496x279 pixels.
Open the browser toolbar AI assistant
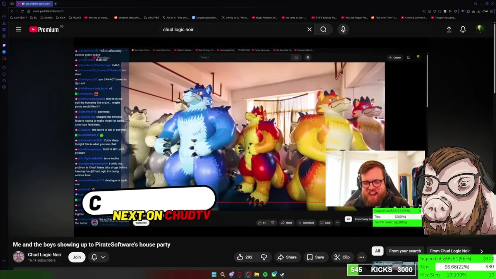(486, 11)
